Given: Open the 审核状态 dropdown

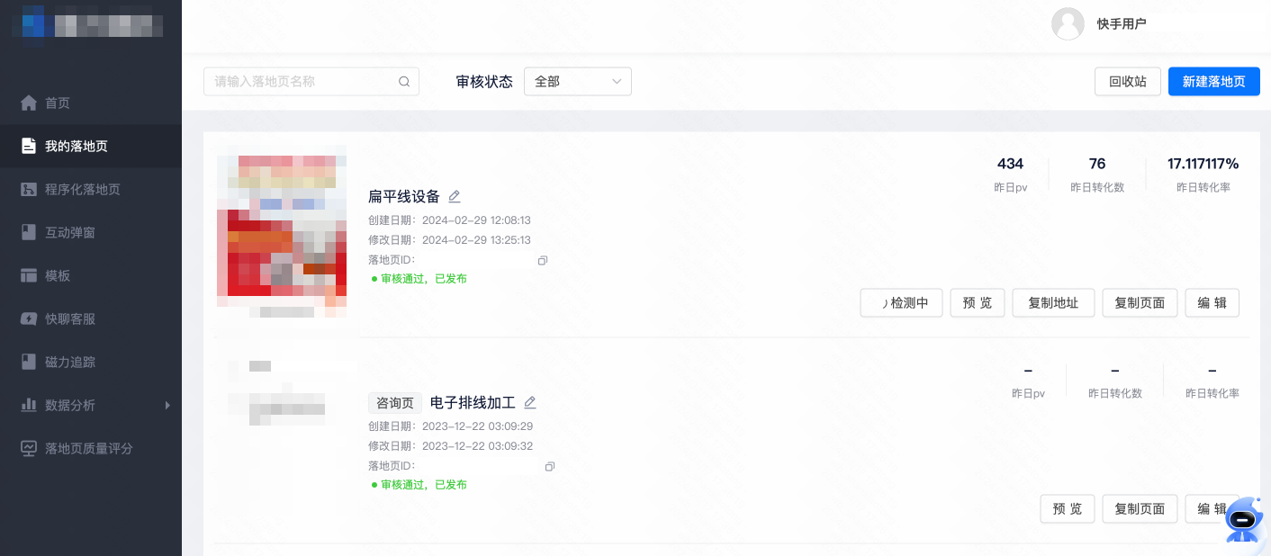Looking at the screenshot, I should point(577,81).
